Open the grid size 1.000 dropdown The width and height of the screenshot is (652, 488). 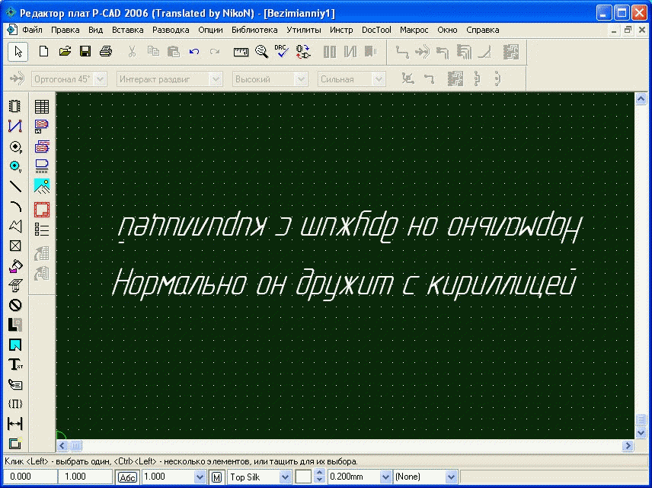[200, 477]
